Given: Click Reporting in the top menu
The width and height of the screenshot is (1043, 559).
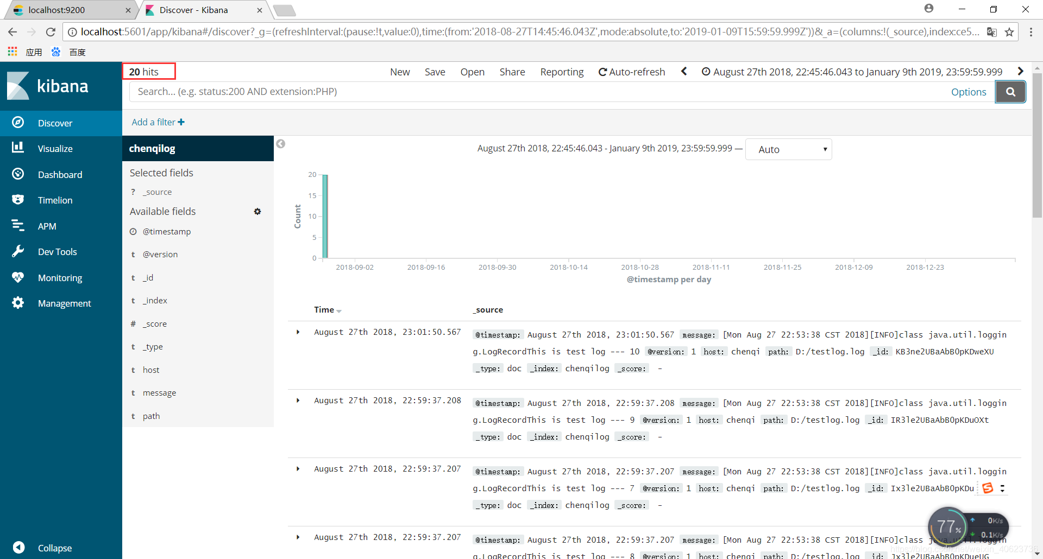Looking at the screenshot, I should coord(562,72).
